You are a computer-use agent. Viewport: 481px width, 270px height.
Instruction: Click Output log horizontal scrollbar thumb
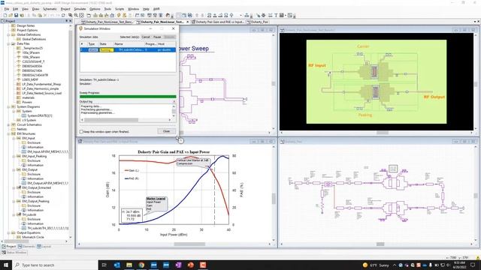[111, 120]
